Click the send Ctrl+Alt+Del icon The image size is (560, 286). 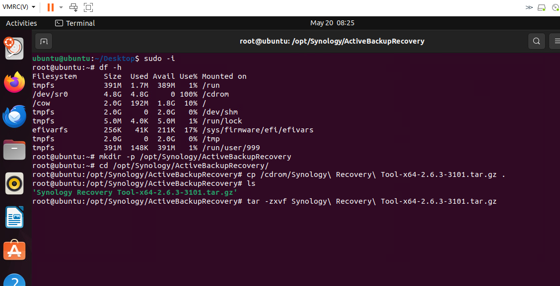click(73, 7)
